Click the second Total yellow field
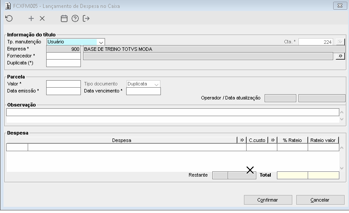 click(x=324, y=175)
